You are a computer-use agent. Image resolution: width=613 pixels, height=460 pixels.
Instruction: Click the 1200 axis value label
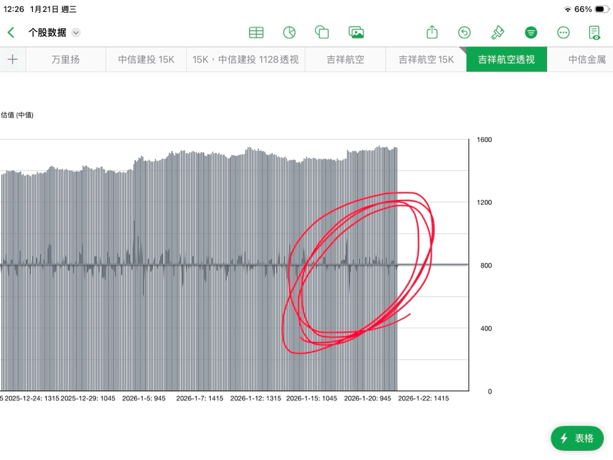(484, 202)
